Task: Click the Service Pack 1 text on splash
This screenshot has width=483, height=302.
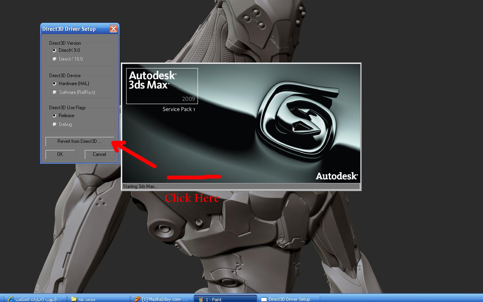Action: 179,109
